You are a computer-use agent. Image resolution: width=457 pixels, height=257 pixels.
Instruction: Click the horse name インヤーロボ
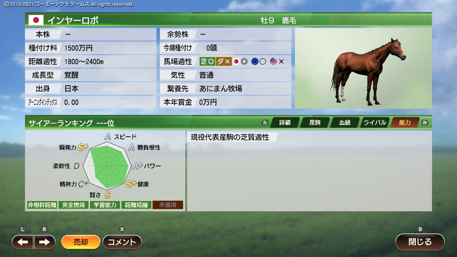click(73, 20)
